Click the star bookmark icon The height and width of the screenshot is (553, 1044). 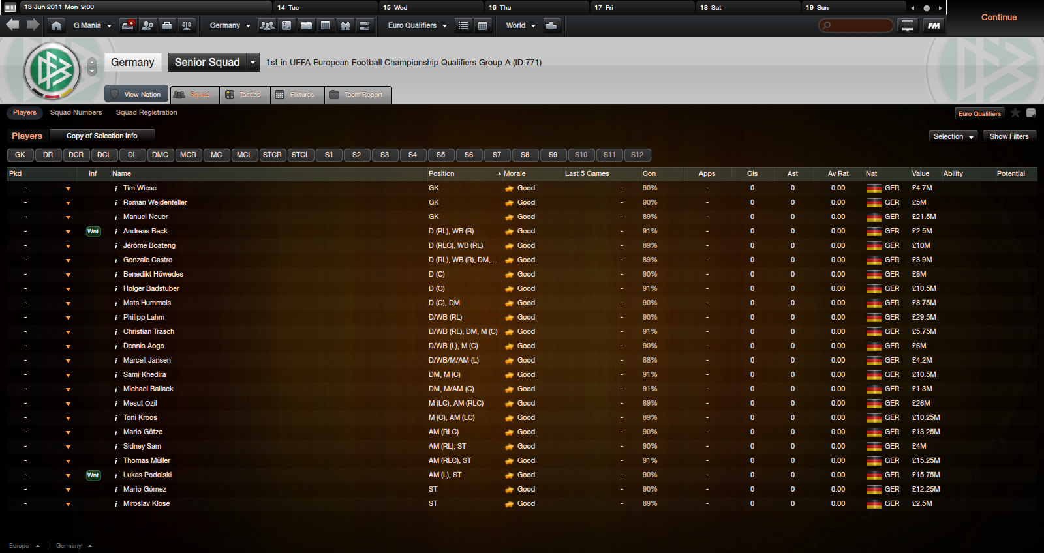click(1015, 113)
